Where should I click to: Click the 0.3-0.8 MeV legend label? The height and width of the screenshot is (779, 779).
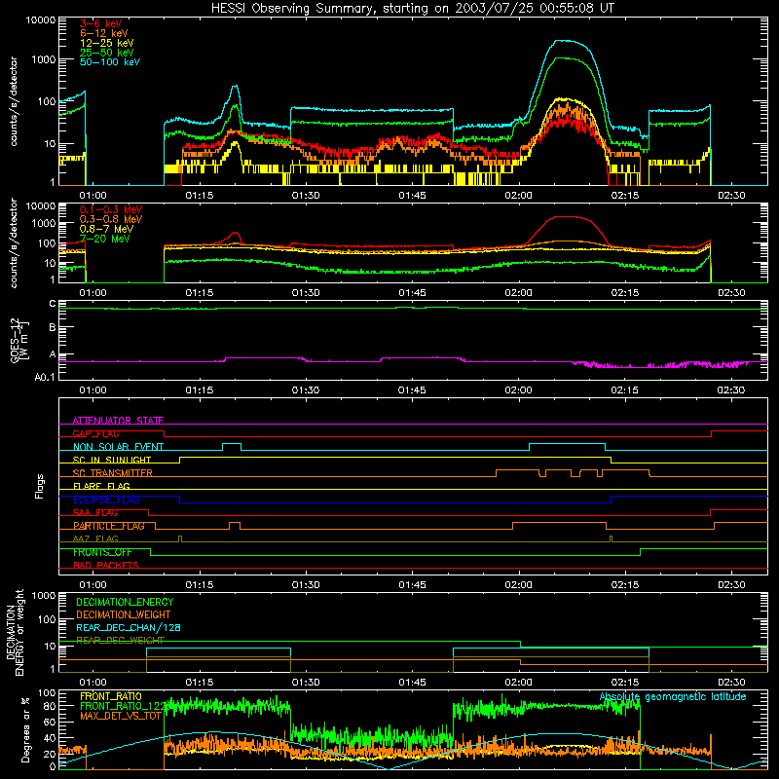pos(111,219)
